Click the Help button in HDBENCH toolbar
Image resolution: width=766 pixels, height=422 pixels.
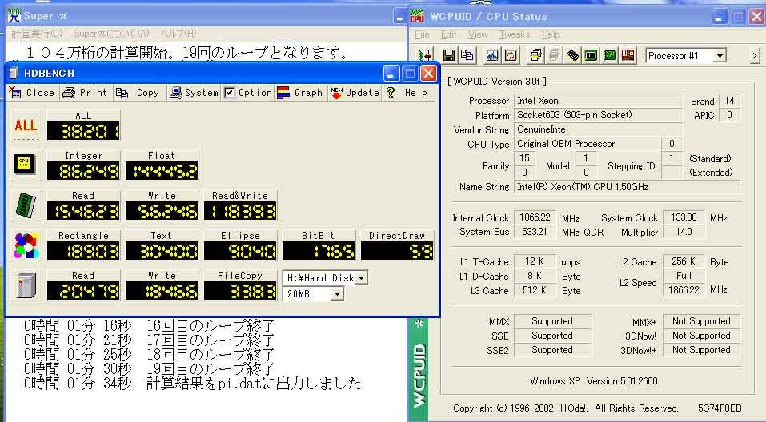pos(407,92)
